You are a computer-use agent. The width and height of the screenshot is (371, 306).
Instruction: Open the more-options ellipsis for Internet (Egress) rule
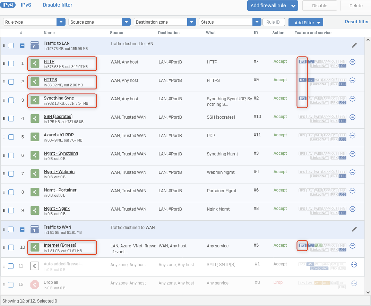pos(353,246)
